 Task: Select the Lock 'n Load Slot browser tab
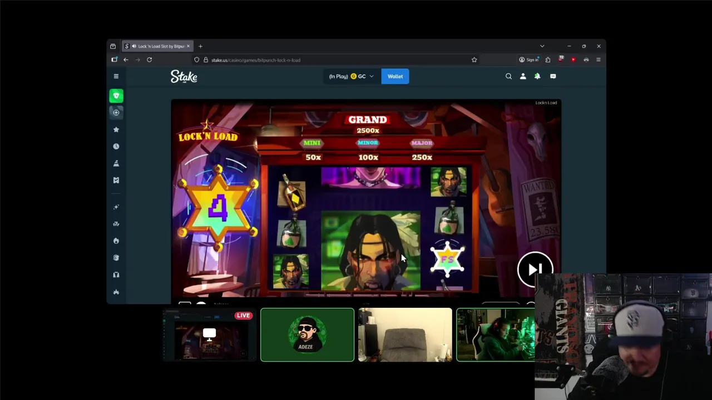(x=157, y=46)
